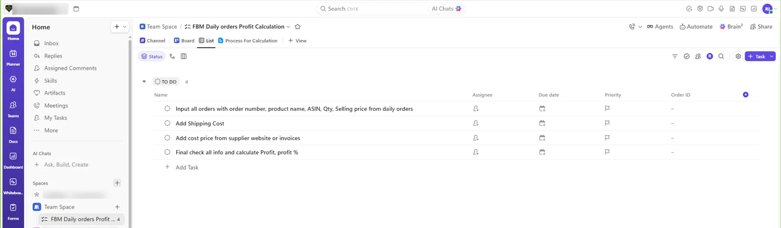This screenshot has width=781, height=228.
Task: Toggle closed tasks checkmark icon
Action: click(x=686, y=57)
